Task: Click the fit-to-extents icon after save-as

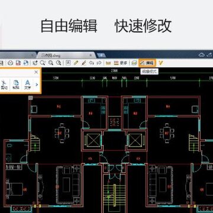Action: [35, 63]
